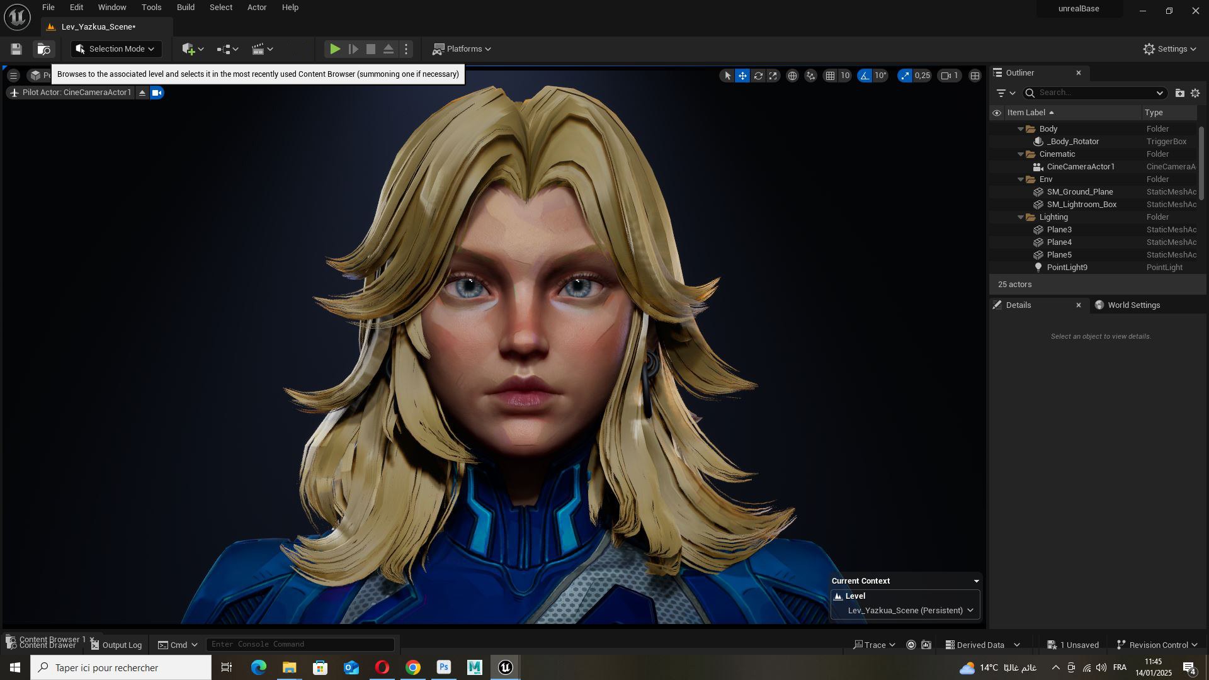Open Content Drawer from status bar

point(42,645)
